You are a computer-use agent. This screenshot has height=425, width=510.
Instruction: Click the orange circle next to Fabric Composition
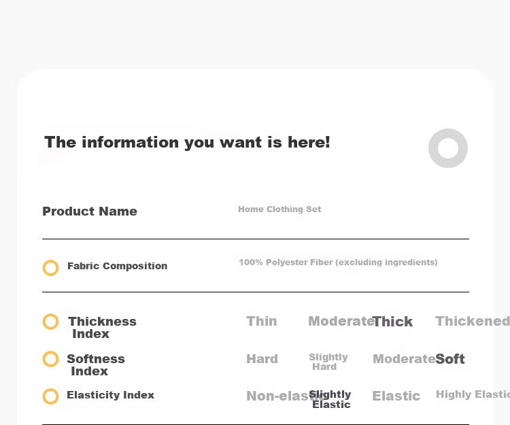[x=51, y=268]
